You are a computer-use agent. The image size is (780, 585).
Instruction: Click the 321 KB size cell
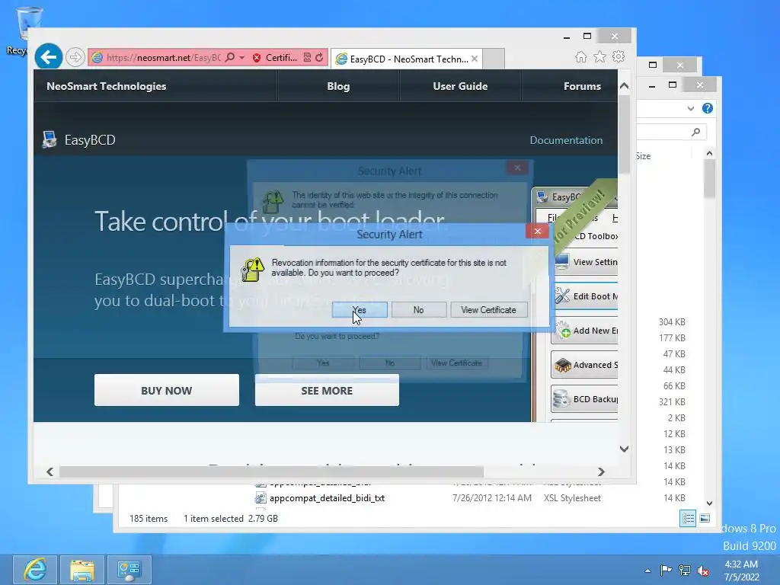point(672,401)
